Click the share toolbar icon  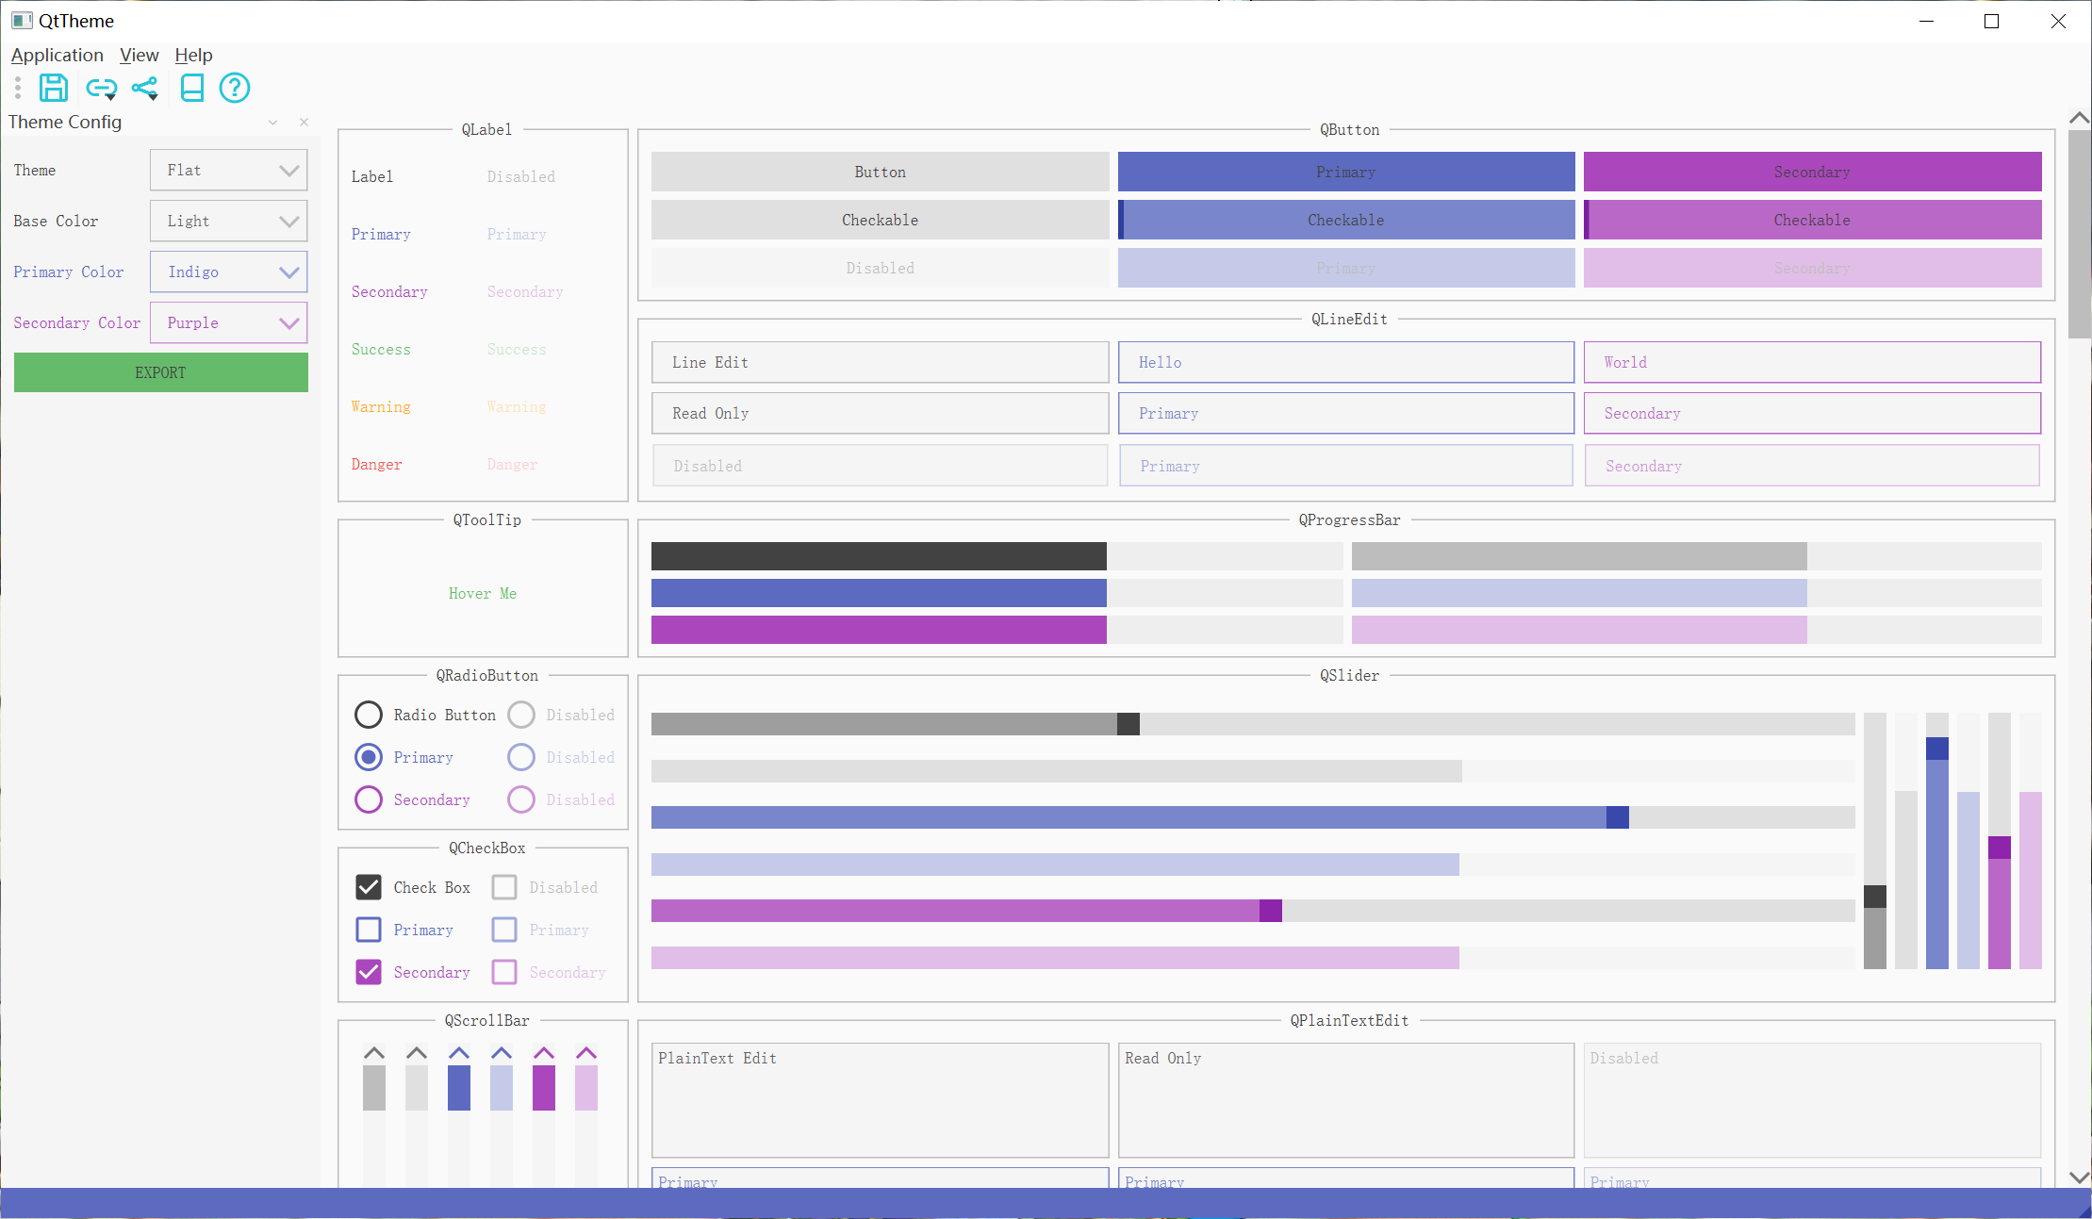(x=144, y=88)
